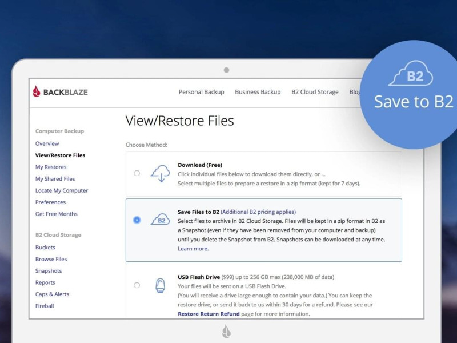The width and height of the screenshot is (457, 343).
Task: Click the B2 Cloud Storage sidebar section header
Action: (58, 235)
